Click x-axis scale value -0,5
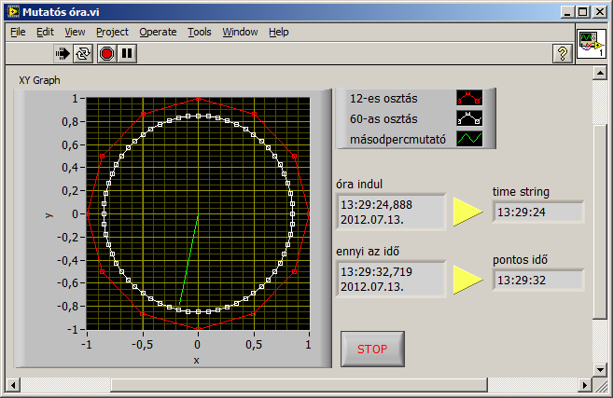613x398 pixels. 142,345
